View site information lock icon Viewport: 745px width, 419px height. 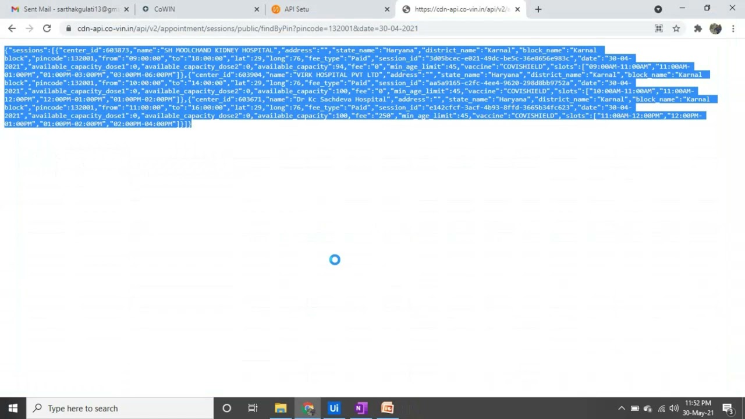click(69, 28)
